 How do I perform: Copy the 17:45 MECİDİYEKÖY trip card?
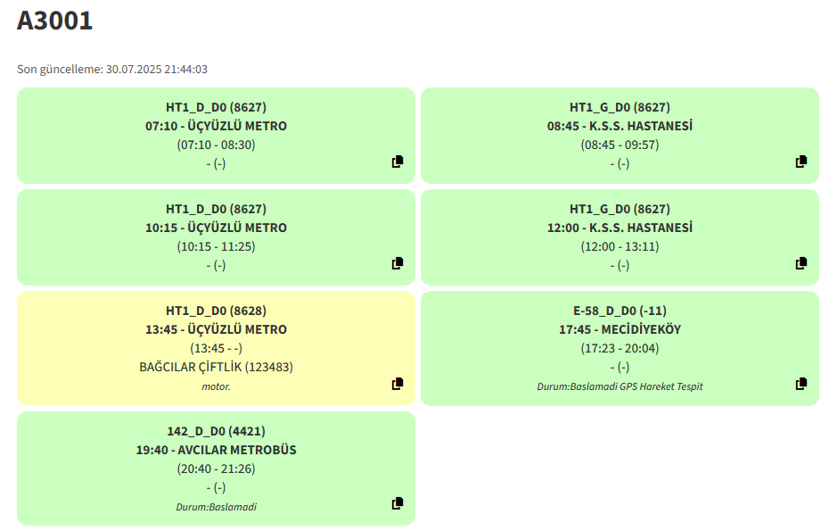pos(801,384)
